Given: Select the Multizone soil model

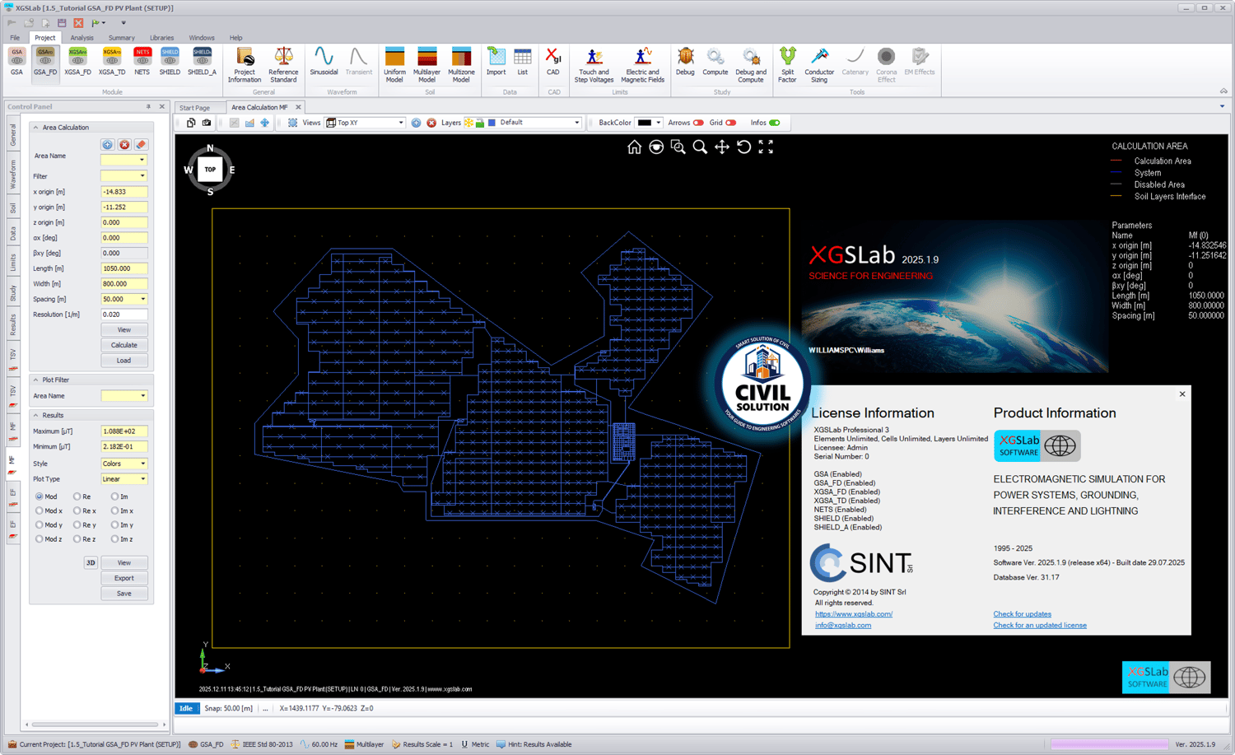Looking at the screenshot, I should click(461, 65).
